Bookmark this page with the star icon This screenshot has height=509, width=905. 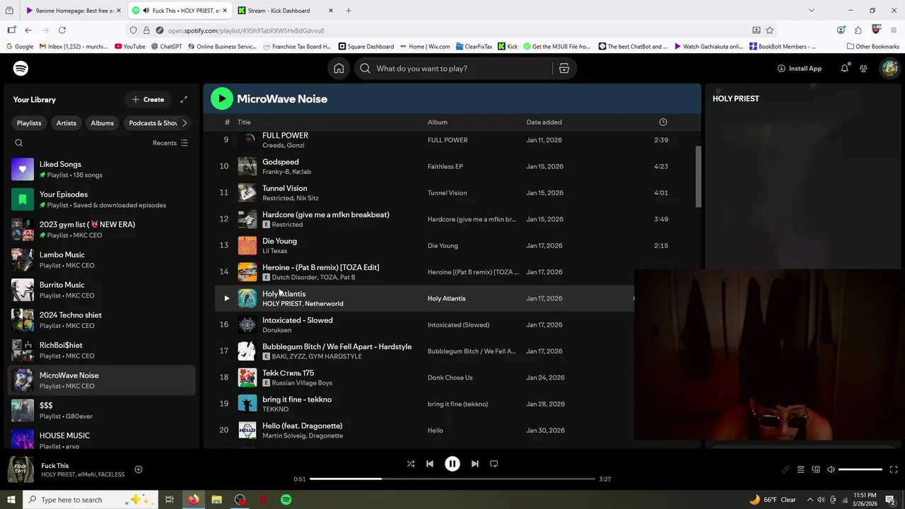769,30
